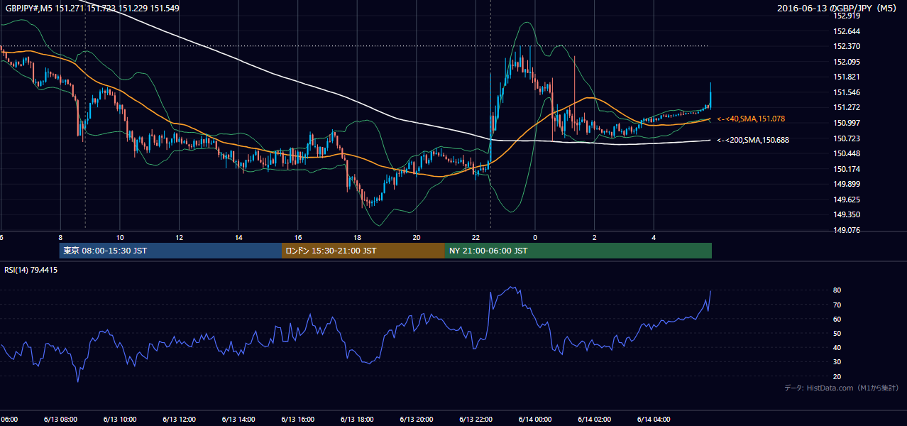
Task: Click price axis value 152.644
Action: 846,31
